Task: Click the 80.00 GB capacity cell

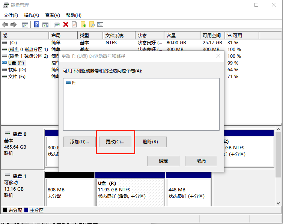Action: point(176,43)
